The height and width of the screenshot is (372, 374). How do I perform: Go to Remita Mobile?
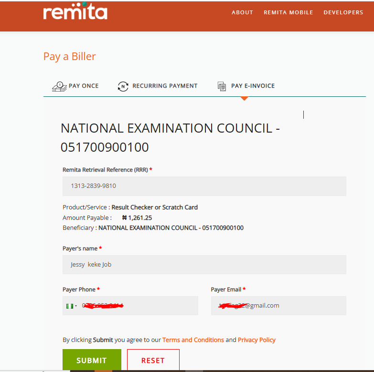tap(288, 12)
